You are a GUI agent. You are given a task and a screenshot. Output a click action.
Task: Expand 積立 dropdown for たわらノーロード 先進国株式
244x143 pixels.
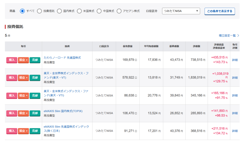23,60
